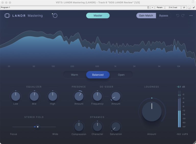Click the Compression knob under Dynamics
The image size is (196, 144).
click(79, 127)
